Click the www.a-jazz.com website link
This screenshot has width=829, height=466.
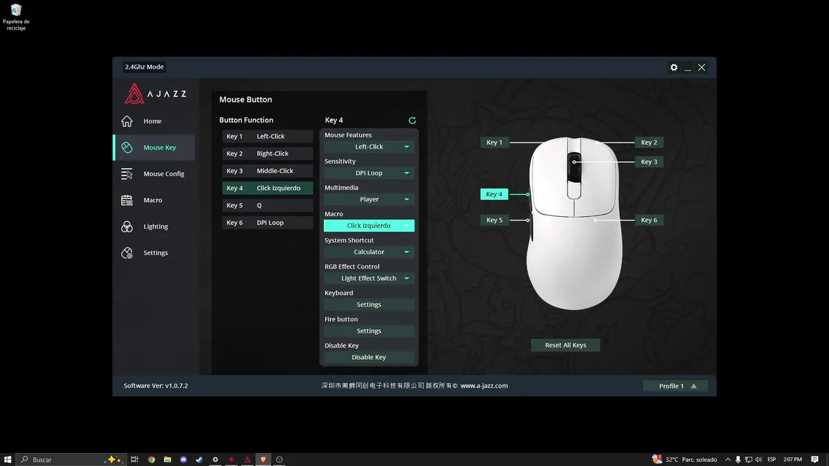pyautogui.click(x=484, y=386)
